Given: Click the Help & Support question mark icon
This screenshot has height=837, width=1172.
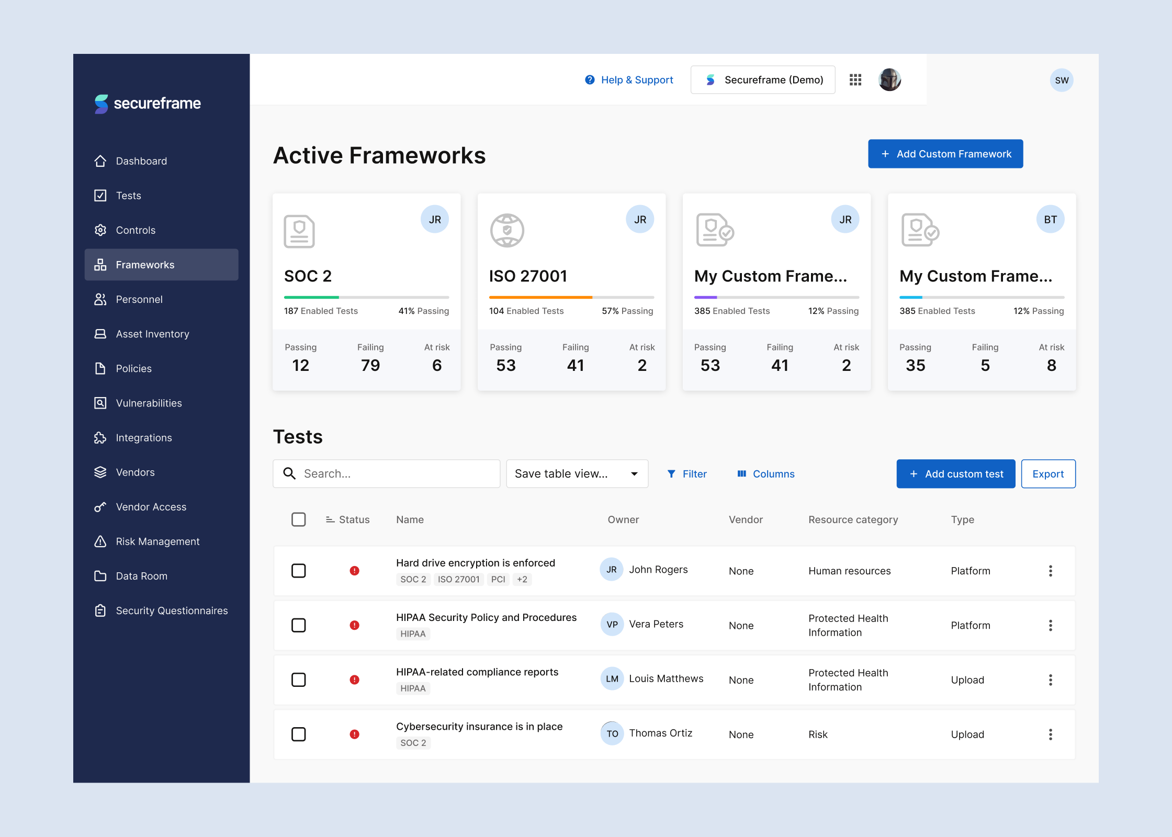Looking at the screenshot, I should 590,80.
